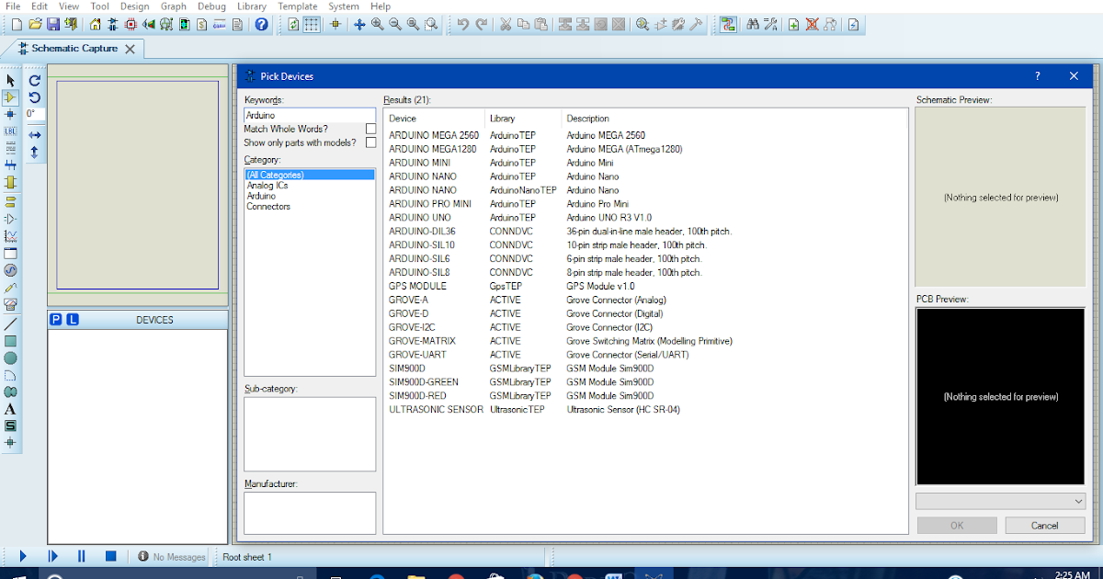Open the Library menu
The width and height of the screenshot is (1103, 579).
252,6
